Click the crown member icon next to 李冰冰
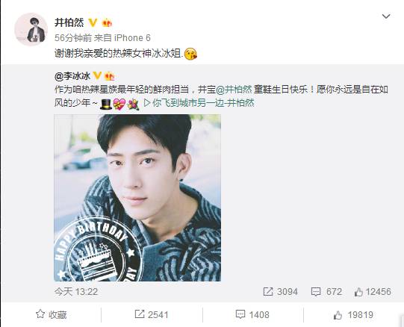404x327 pixels. pos(110,76)
